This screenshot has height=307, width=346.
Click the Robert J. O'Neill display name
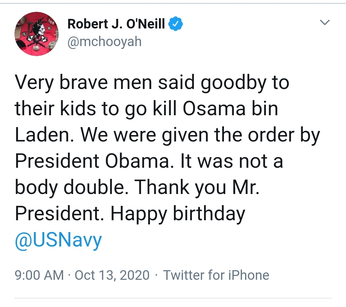pos(116,24)
